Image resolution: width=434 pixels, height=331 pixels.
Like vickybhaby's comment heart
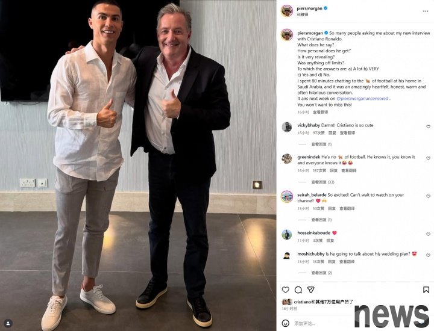tap(428, 126)
